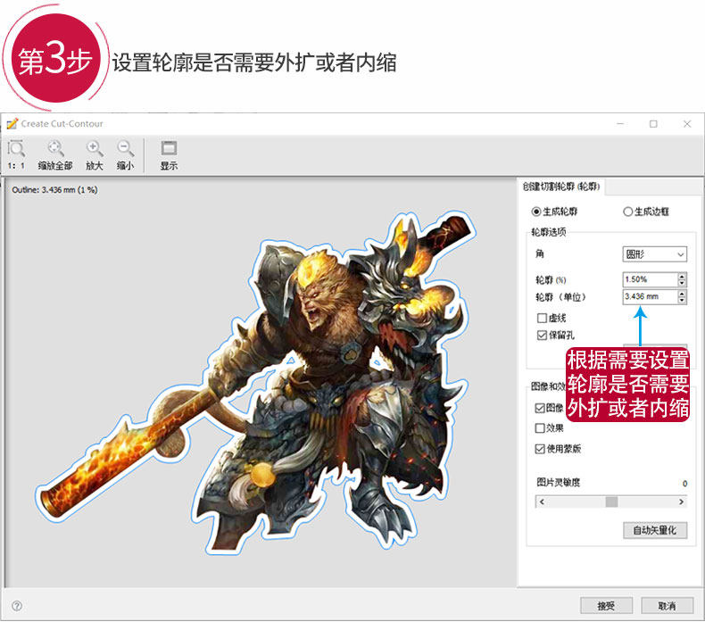Click the Outline: 3.436 mm status text
Image resolution: width=705 pixels, height=622 pixels.
pos(54,190)
